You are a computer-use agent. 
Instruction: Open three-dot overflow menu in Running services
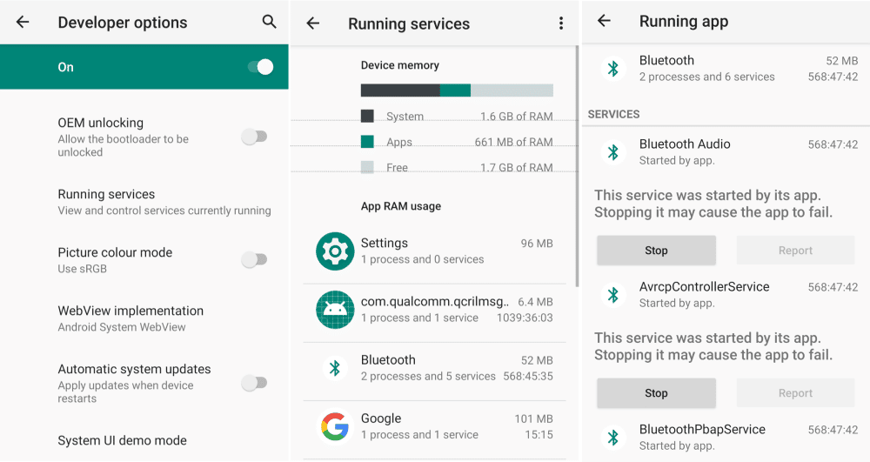[x=561, y=23]
